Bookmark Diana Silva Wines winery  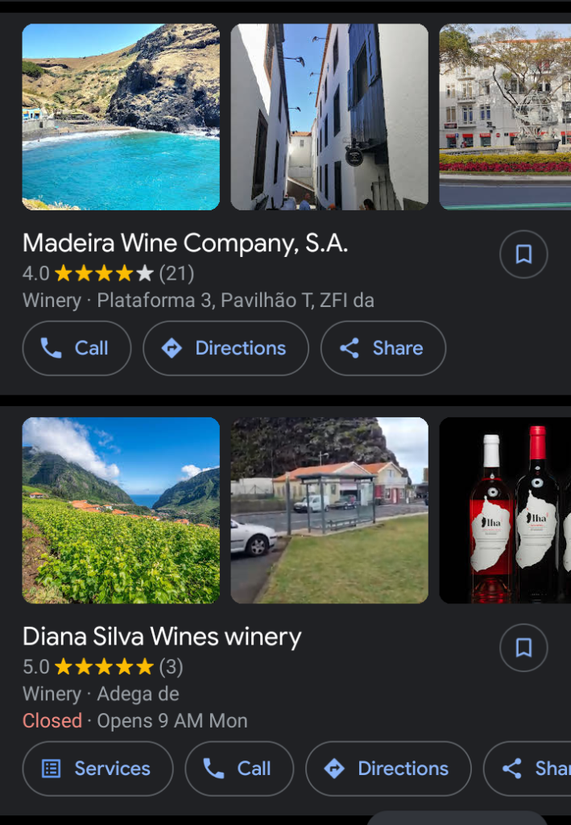(523, 648)
